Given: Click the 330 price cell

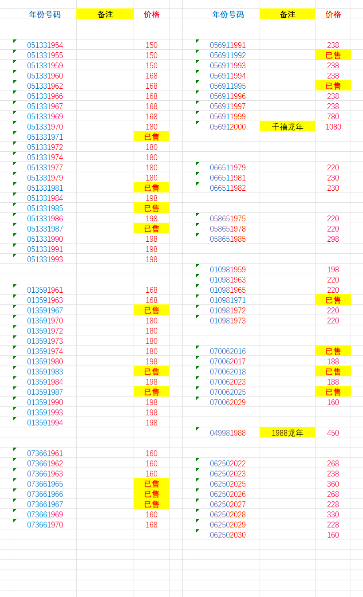Looking at the screenshot, I should click(x=333, y=515).
